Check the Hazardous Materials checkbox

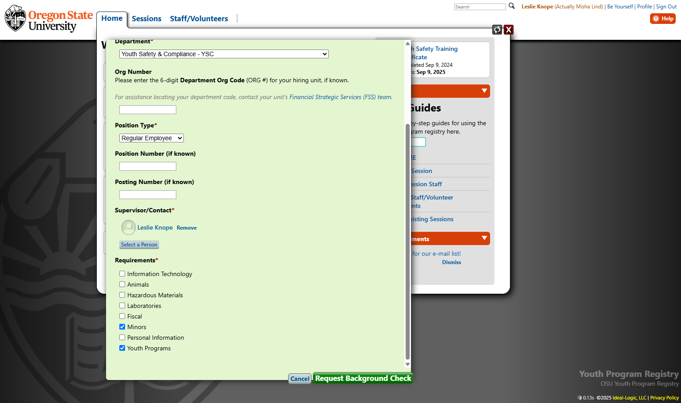122,295
